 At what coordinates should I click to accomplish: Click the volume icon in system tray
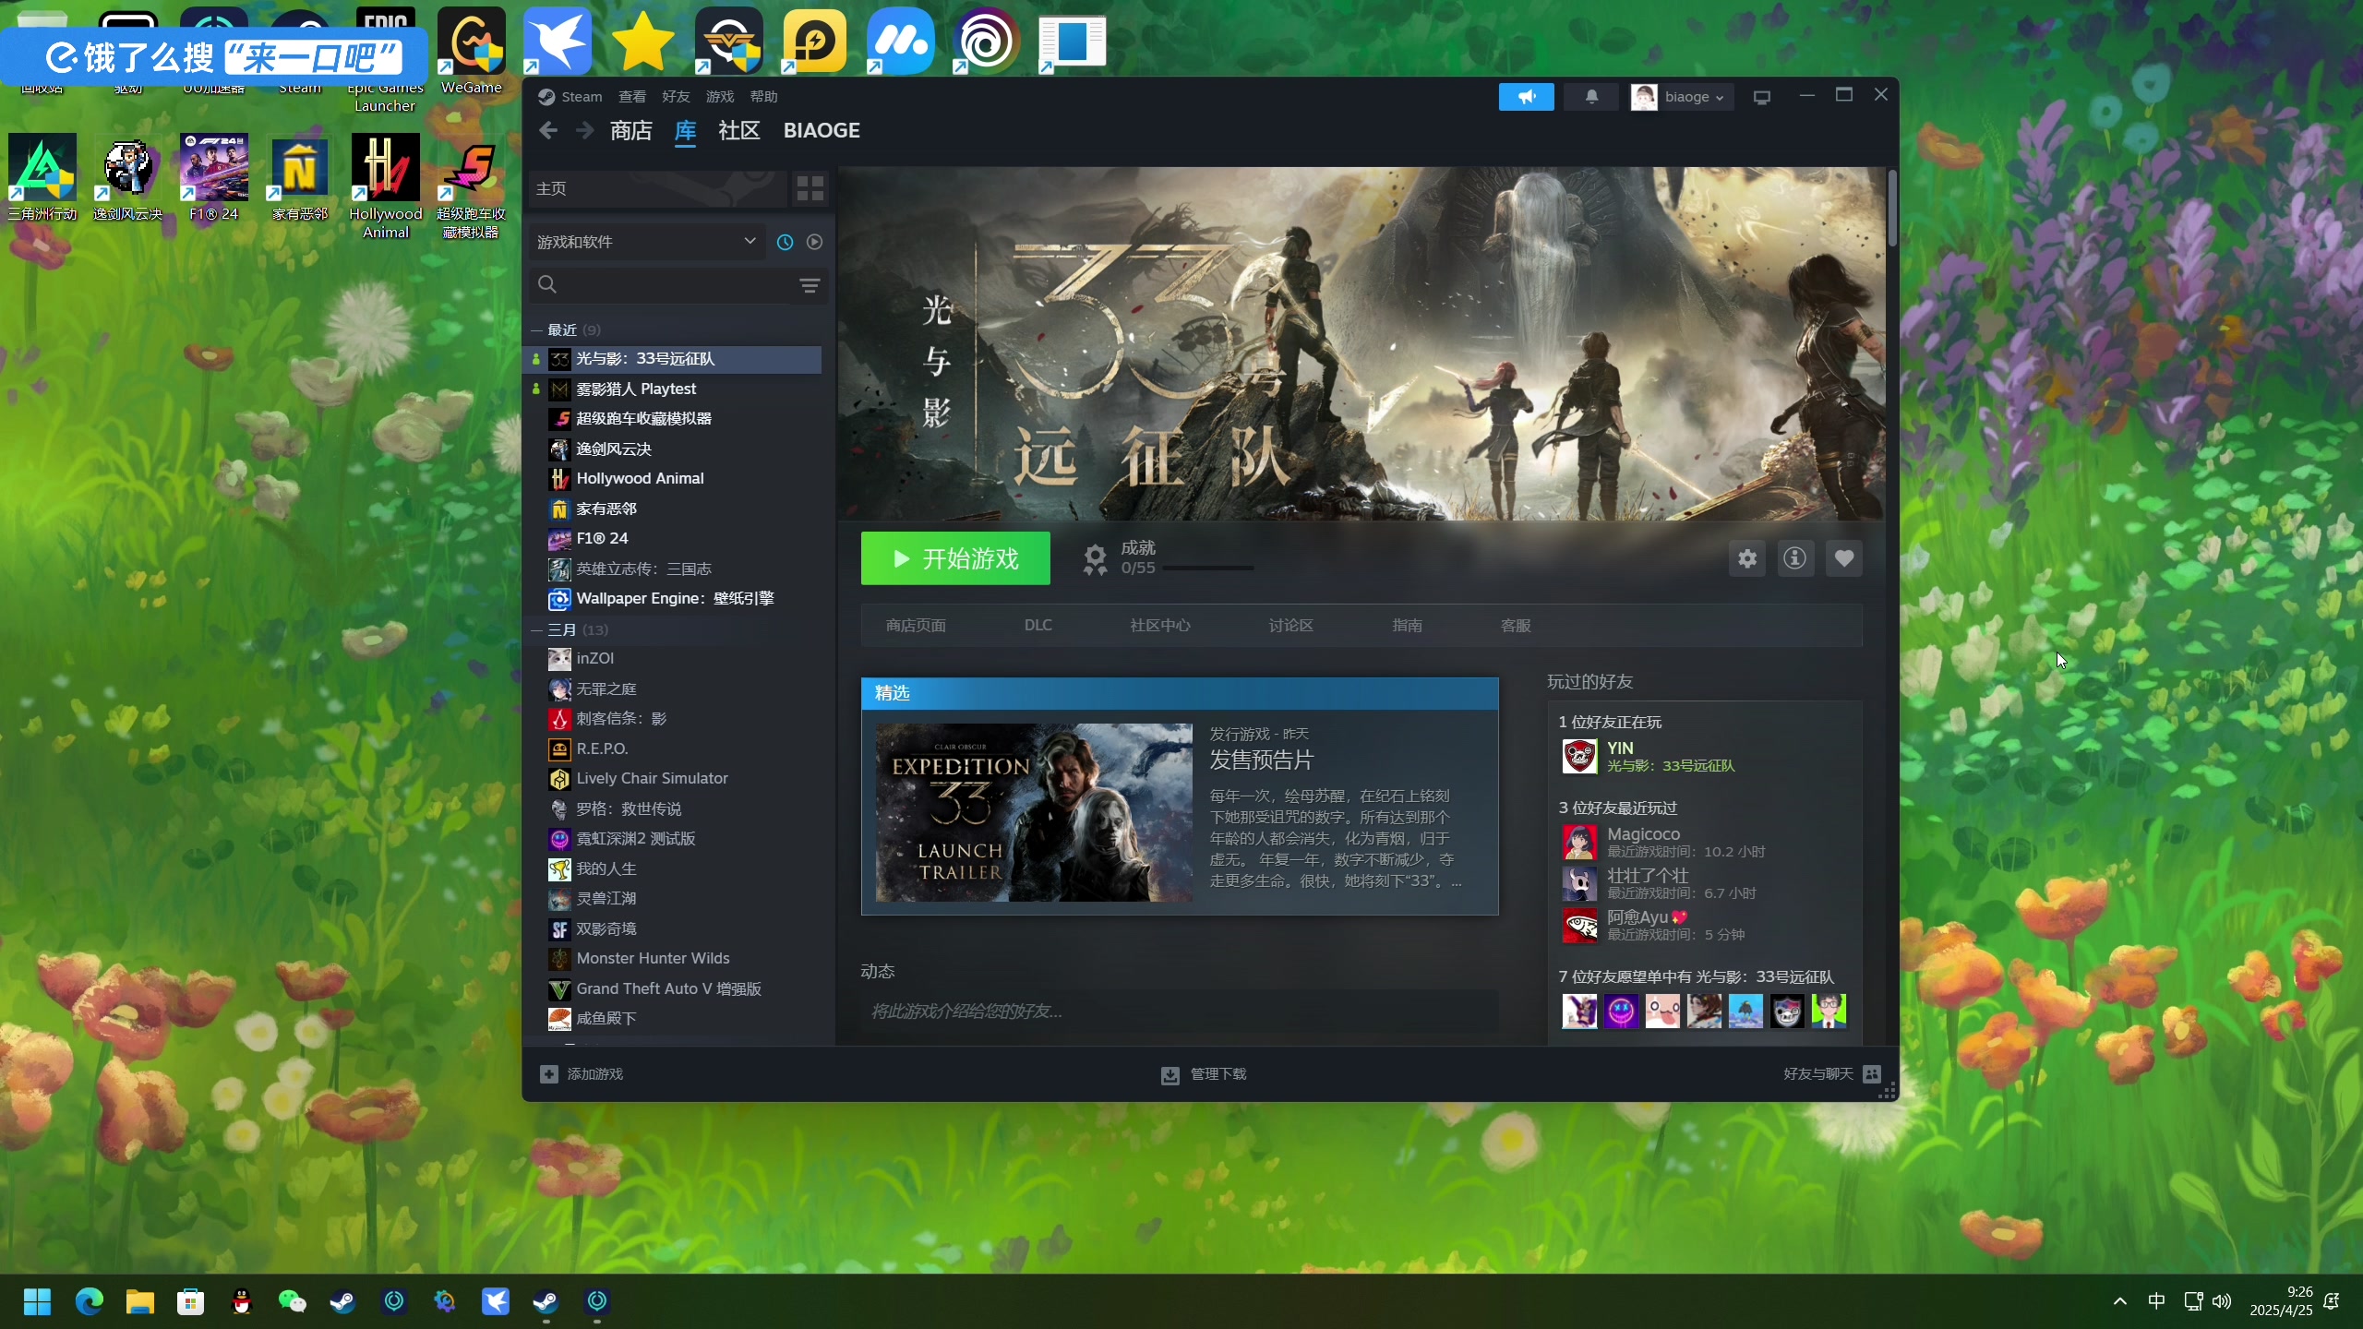2222,1301
